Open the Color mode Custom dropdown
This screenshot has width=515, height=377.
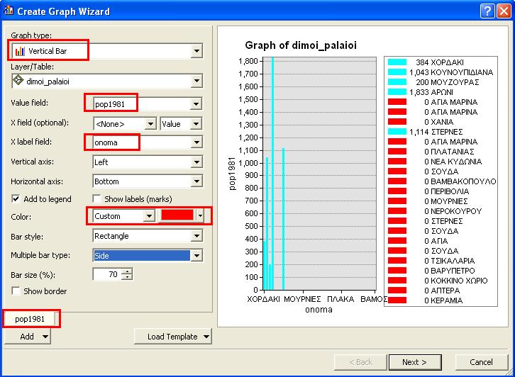click(149, 216)
